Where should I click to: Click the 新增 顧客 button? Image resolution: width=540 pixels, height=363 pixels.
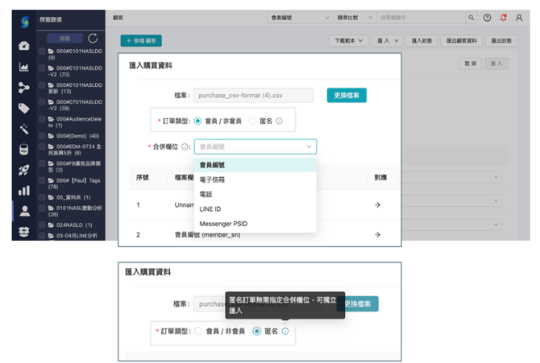pyautogui.click(x=141, y=40)
